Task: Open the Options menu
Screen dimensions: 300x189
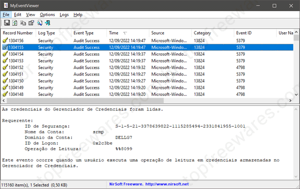Action: (47, 14)
